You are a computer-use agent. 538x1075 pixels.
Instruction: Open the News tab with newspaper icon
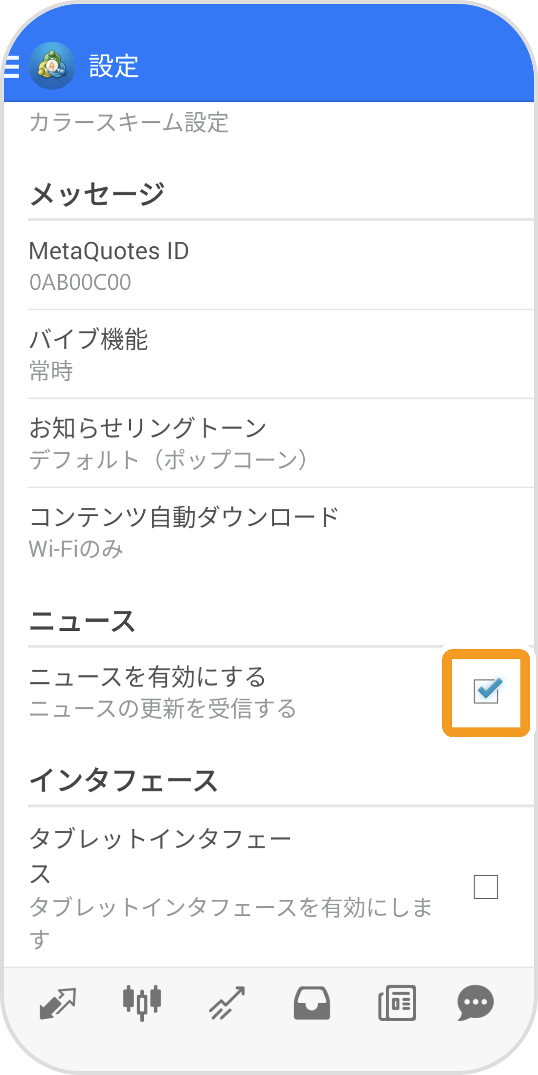pos(397,1003)
